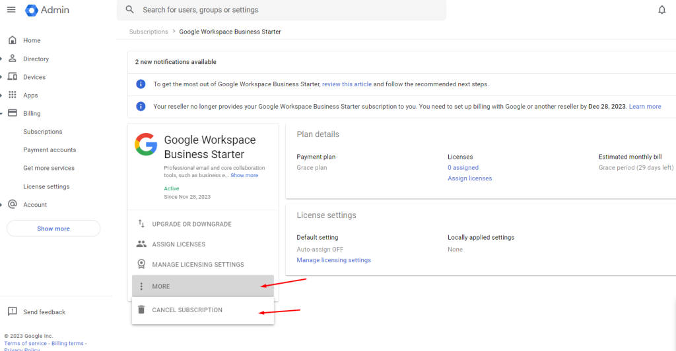Select Payment accounts in sidebar
This screenshot has height=351, width=676.
(50, 150)
